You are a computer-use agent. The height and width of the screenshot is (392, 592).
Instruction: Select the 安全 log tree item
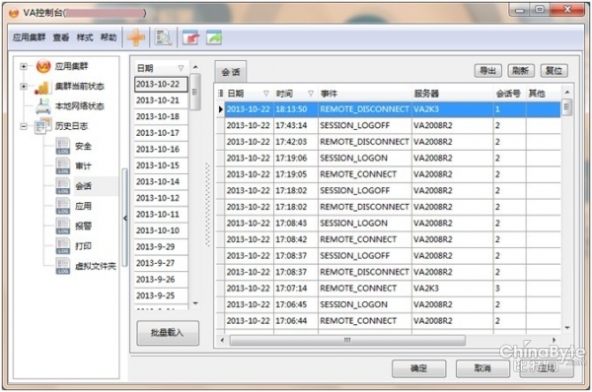pos(83,146)
